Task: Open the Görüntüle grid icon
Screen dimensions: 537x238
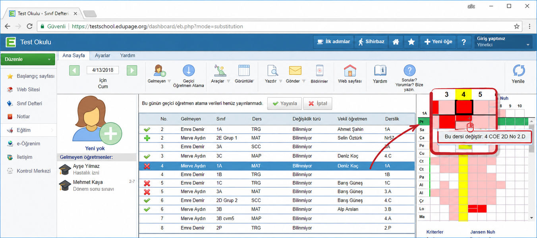Action: [x=244, y=71]
